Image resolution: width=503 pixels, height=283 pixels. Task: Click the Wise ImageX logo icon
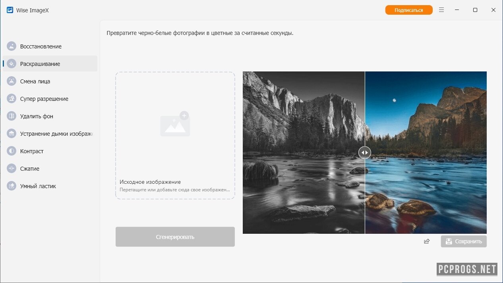10,10
